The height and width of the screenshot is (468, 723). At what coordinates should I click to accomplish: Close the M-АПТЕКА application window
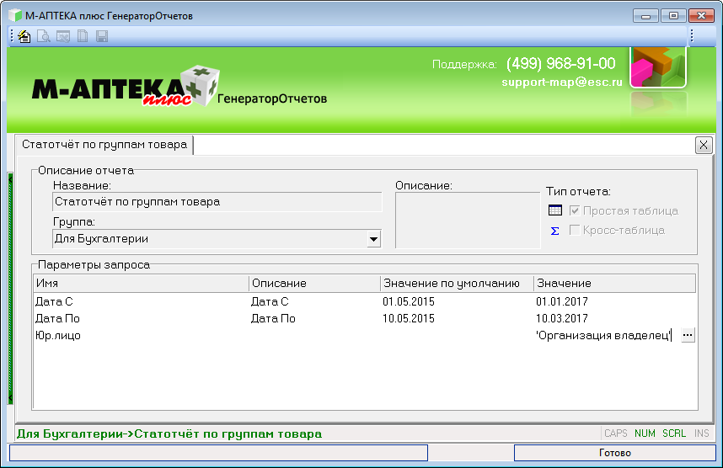point(701,16)
